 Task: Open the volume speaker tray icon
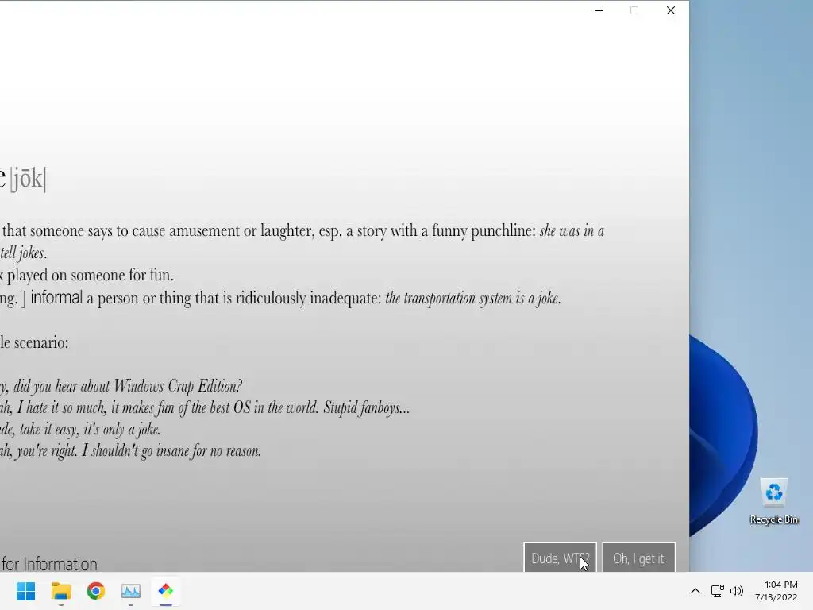(736, 591)
